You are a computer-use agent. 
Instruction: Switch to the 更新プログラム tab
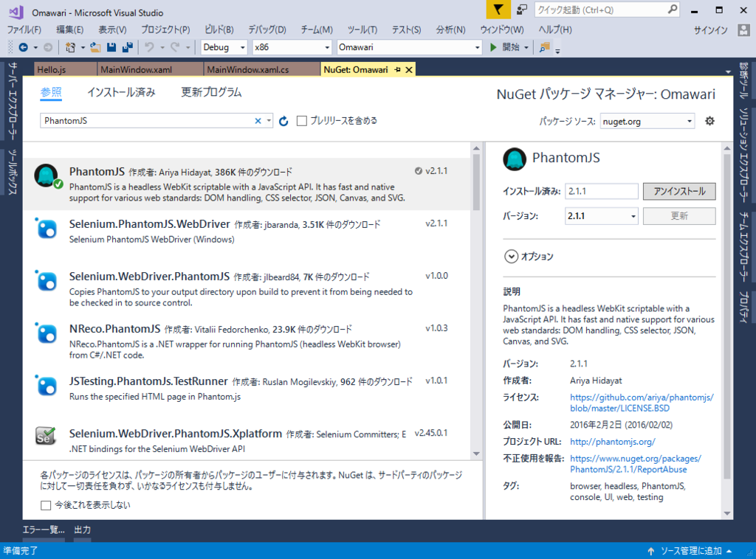coord(211,92)
